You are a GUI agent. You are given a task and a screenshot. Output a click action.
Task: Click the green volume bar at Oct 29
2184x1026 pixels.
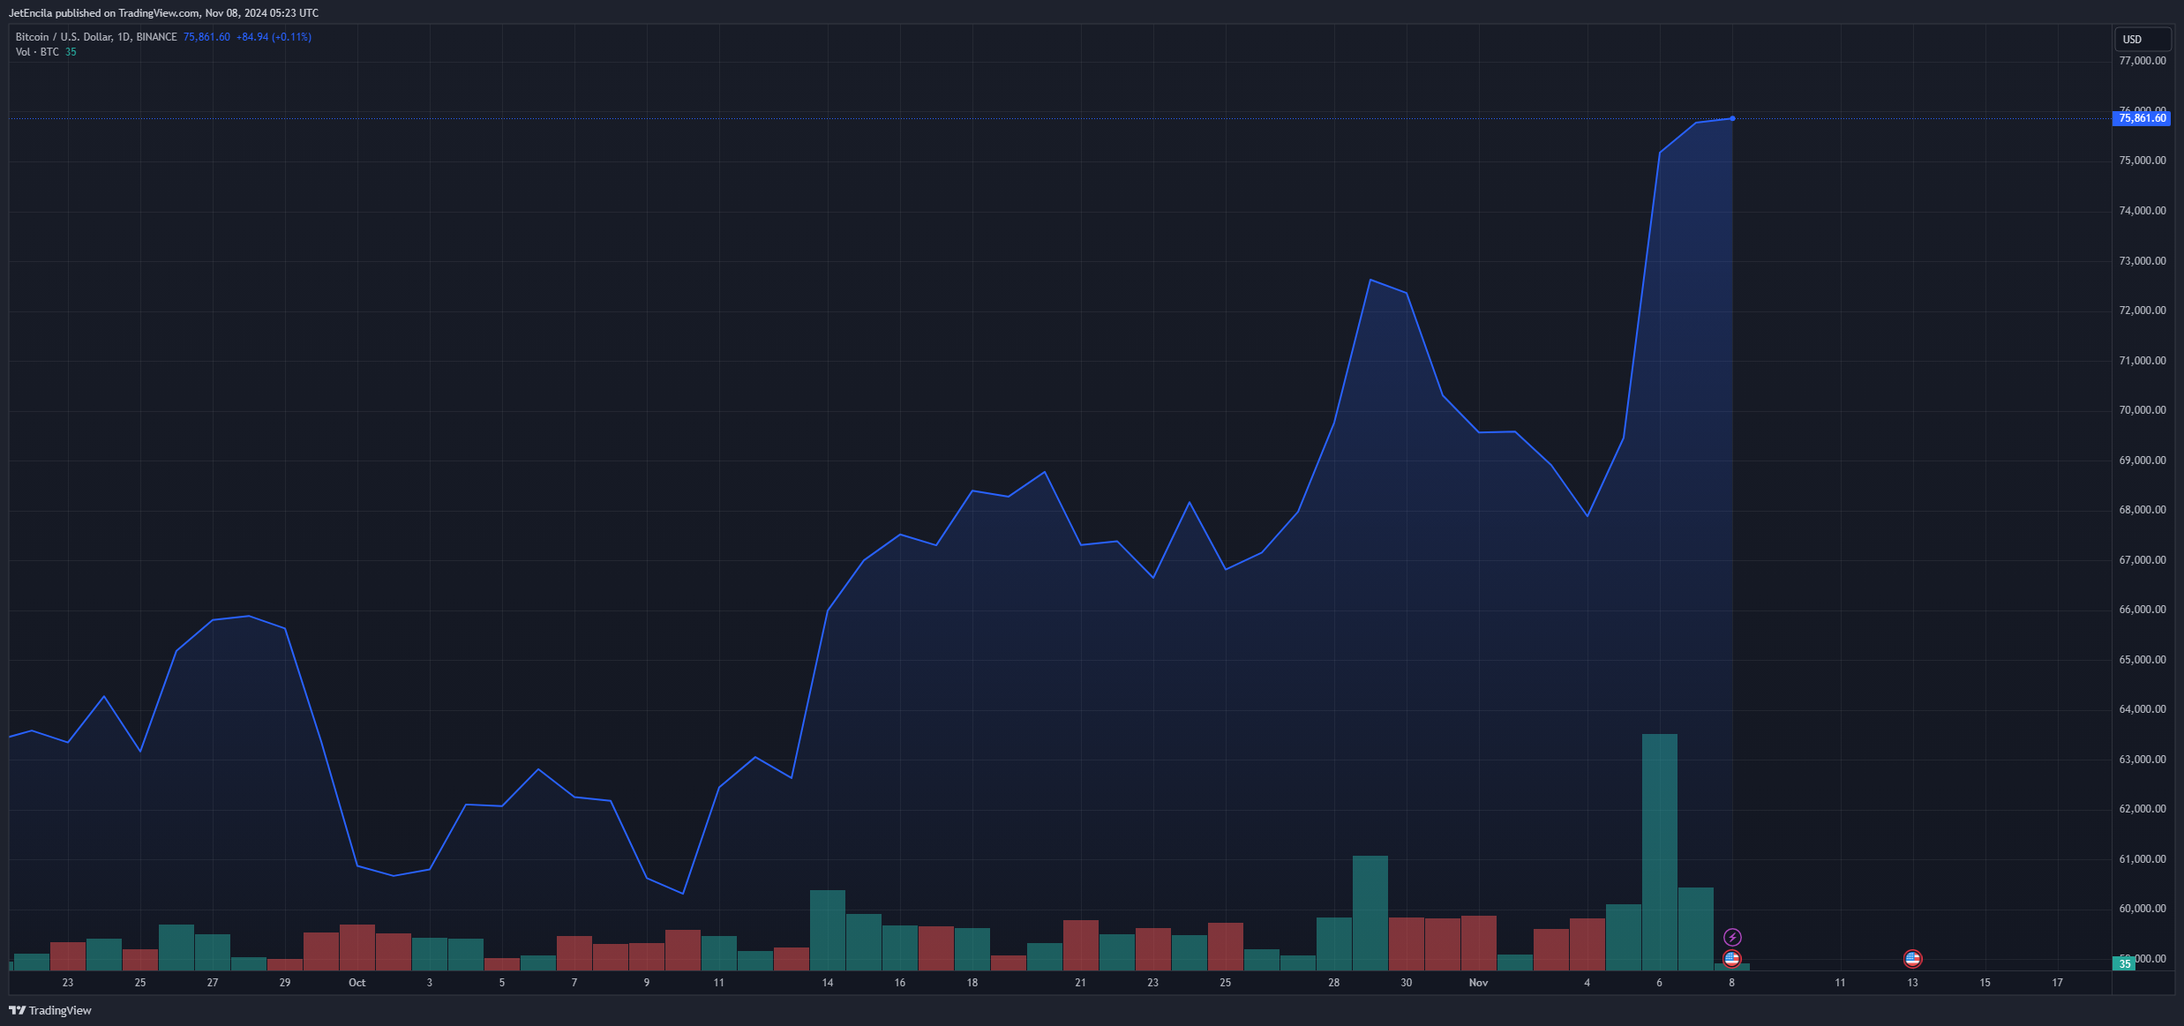point(1370,912)
